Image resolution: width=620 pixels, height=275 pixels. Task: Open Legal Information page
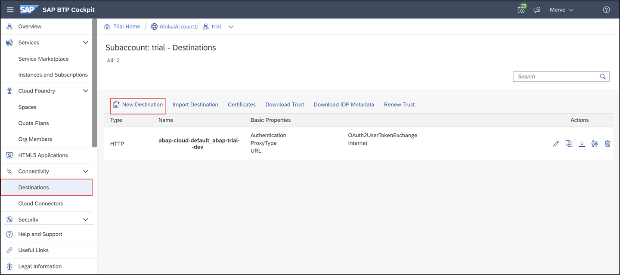point(40,266)
